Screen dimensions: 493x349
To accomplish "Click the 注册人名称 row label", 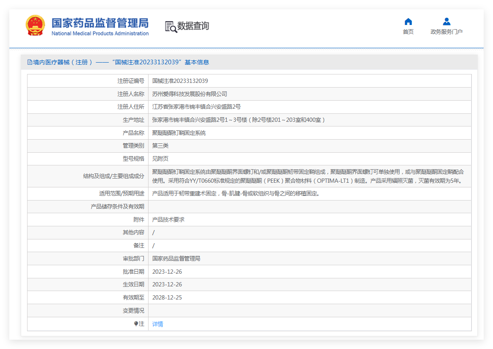I will [x=131, y=94].
